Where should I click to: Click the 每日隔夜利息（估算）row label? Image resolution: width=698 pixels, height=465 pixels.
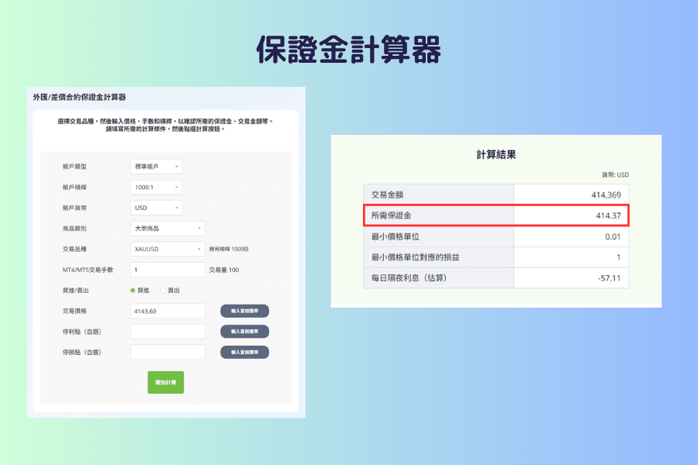pos(409,278)
